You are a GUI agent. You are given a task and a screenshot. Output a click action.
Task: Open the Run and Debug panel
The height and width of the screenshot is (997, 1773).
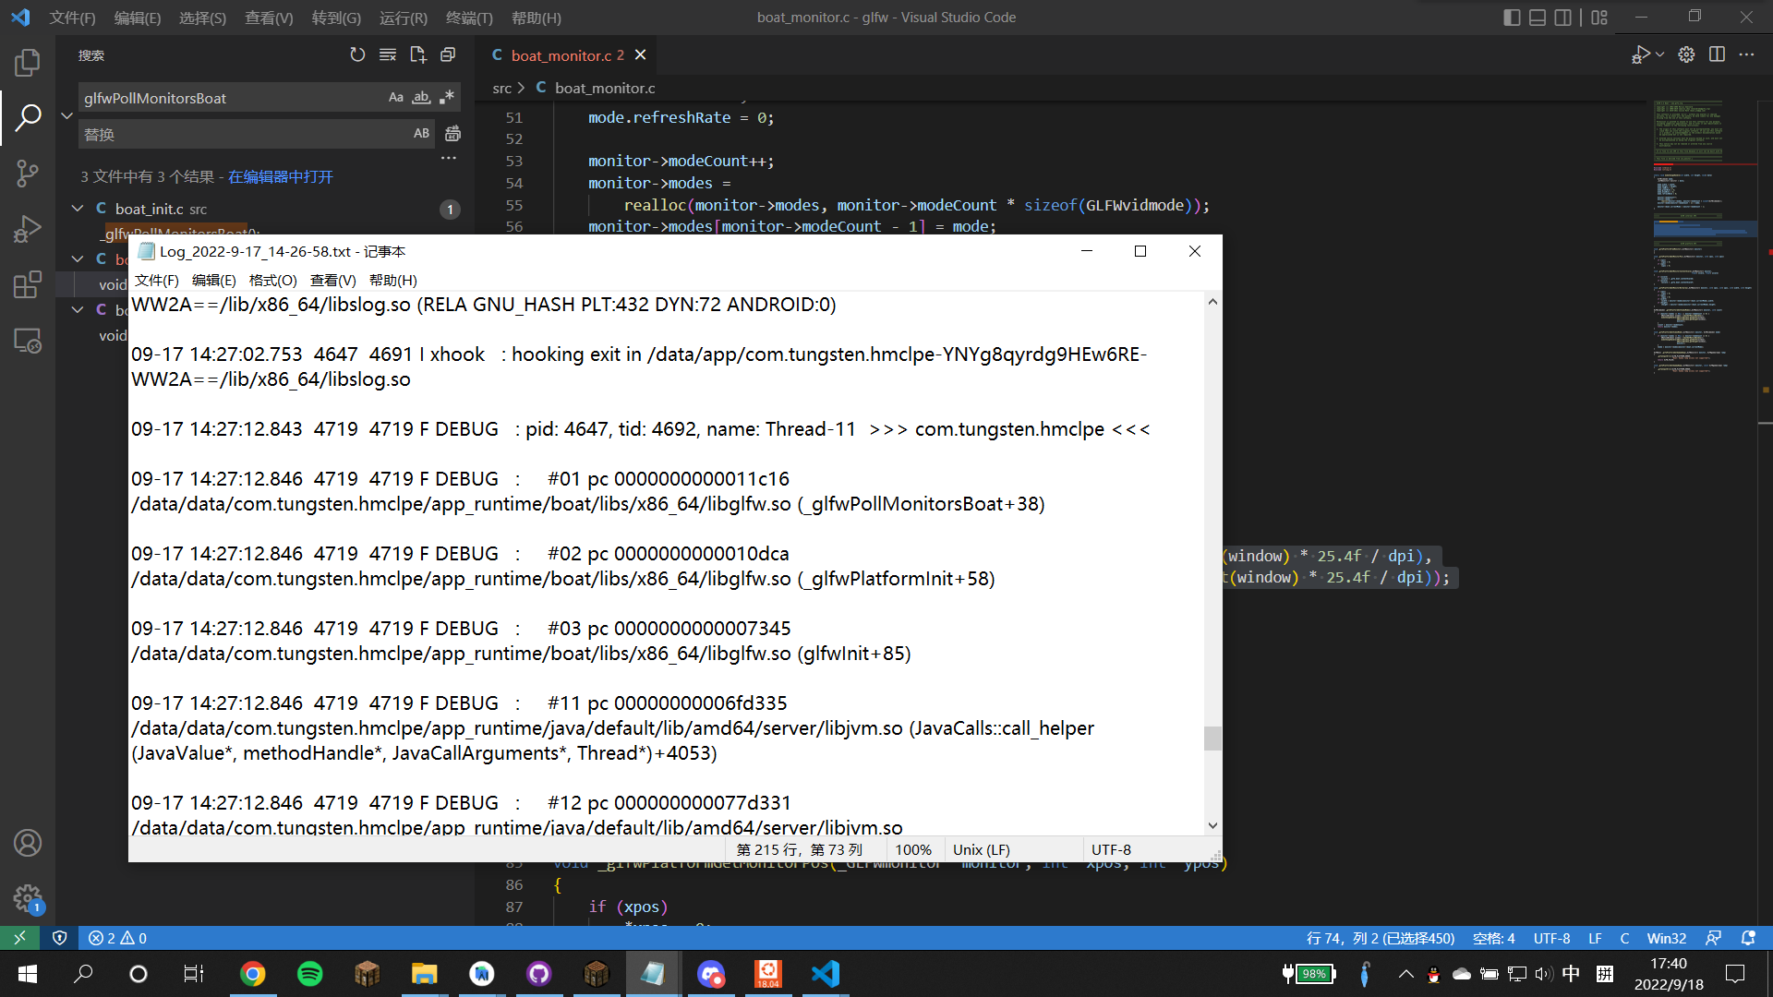coord(28,229)
